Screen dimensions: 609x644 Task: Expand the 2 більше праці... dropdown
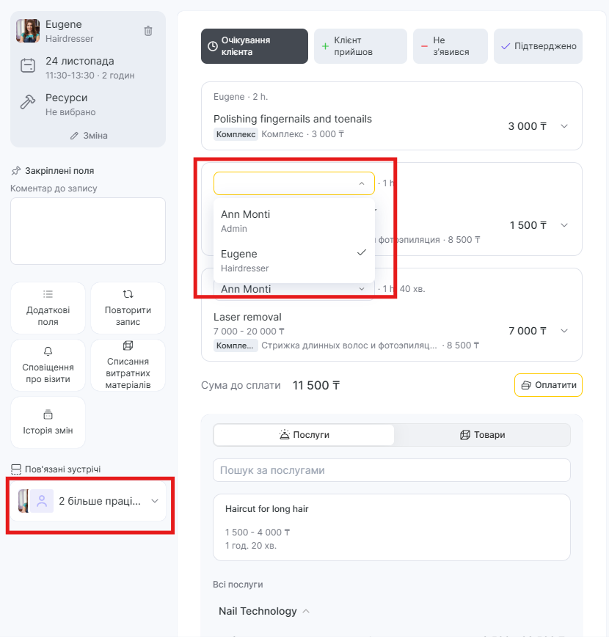(155, 501)
